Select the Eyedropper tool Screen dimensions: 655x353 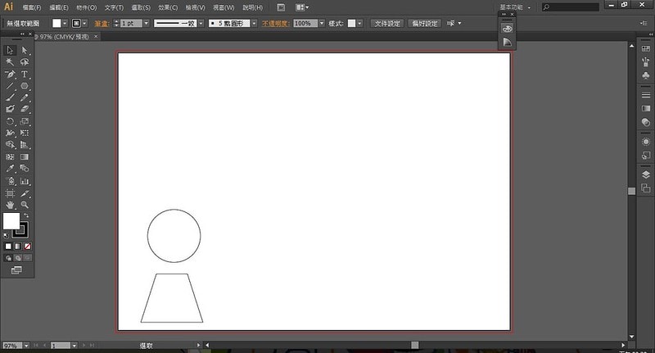click(10, 168)
